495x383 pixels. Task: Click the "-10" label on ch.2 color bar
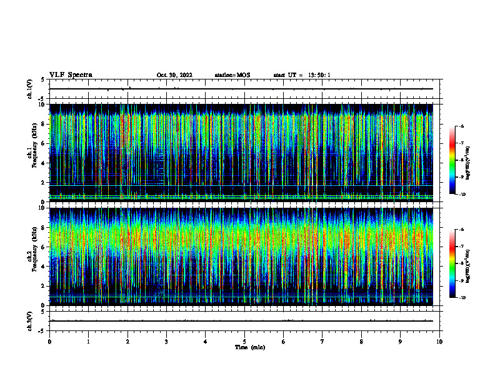(x=462, y=298)
